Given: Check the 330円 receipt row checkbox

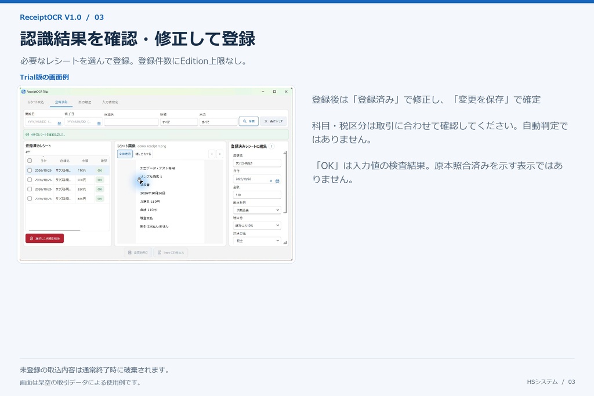Looking at the screenshot, I should click(30, 189).
